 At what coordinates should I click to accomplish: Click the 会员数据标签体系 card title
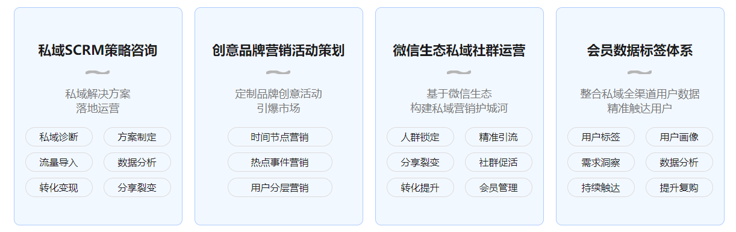pos(640,51)
